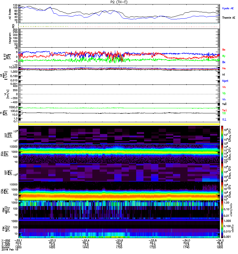Click the black Tell legend label

[x=224, y=104]
